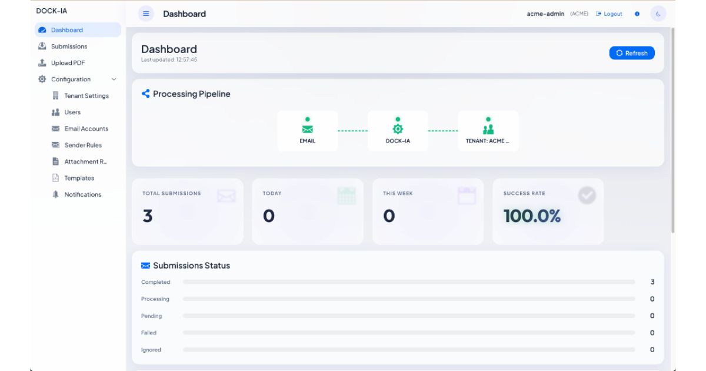This screenshot has width=706, height=371.
Task: Click the envelope icon beside Submissions Status
Action: pos(145,266)
